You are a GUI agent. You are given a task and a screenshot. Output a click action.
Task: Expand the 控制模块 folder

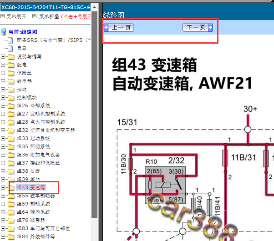coord(3,97)
